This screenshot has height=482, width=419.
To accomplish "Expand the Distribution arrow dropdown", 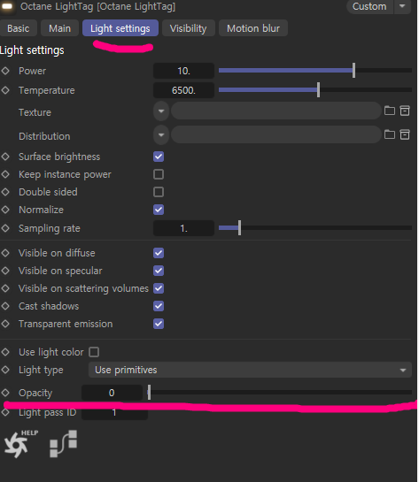I will 161,134.
